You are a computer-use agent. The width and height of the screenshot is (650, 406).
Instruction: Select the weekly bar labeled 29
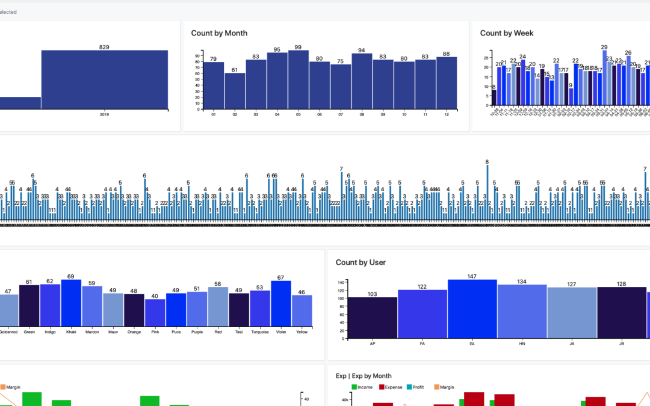604,78
